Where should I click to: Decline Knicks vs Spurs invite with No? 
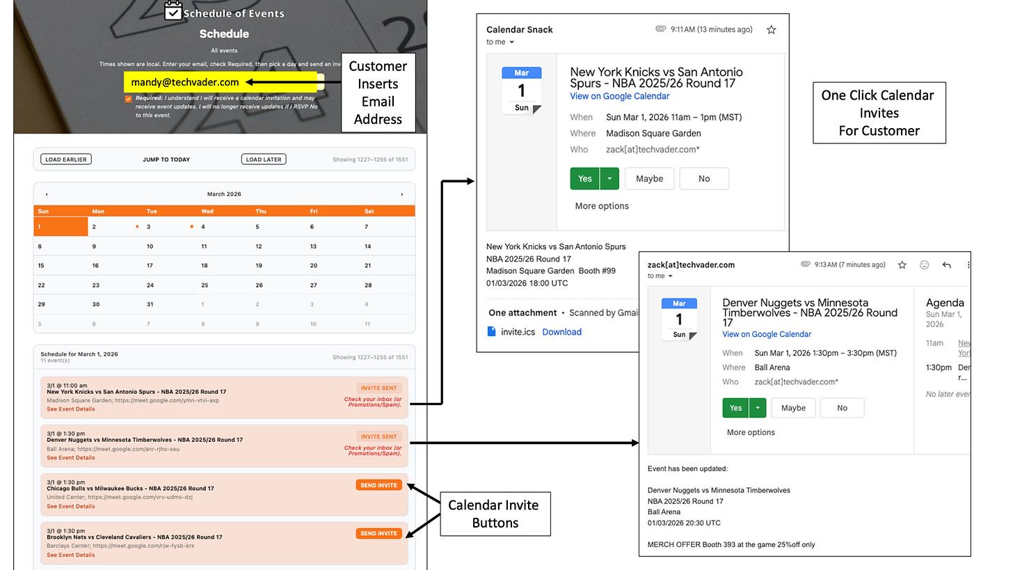(704, 179)
